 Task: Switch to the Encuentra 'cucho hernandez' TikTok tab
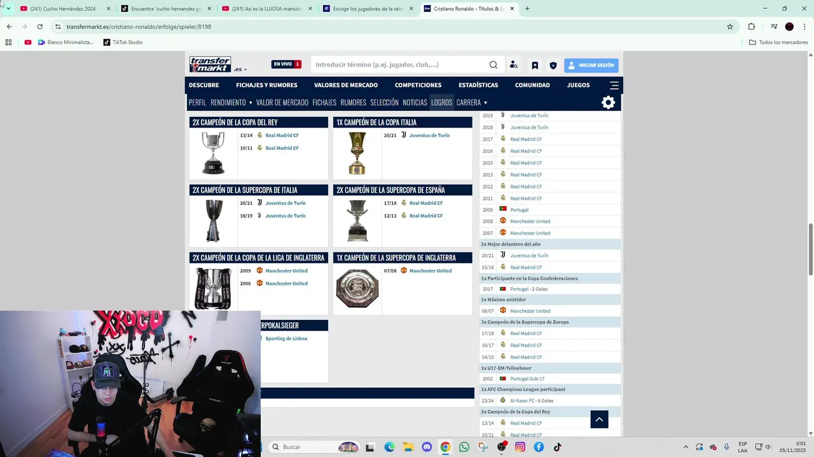tap(166, 9)
